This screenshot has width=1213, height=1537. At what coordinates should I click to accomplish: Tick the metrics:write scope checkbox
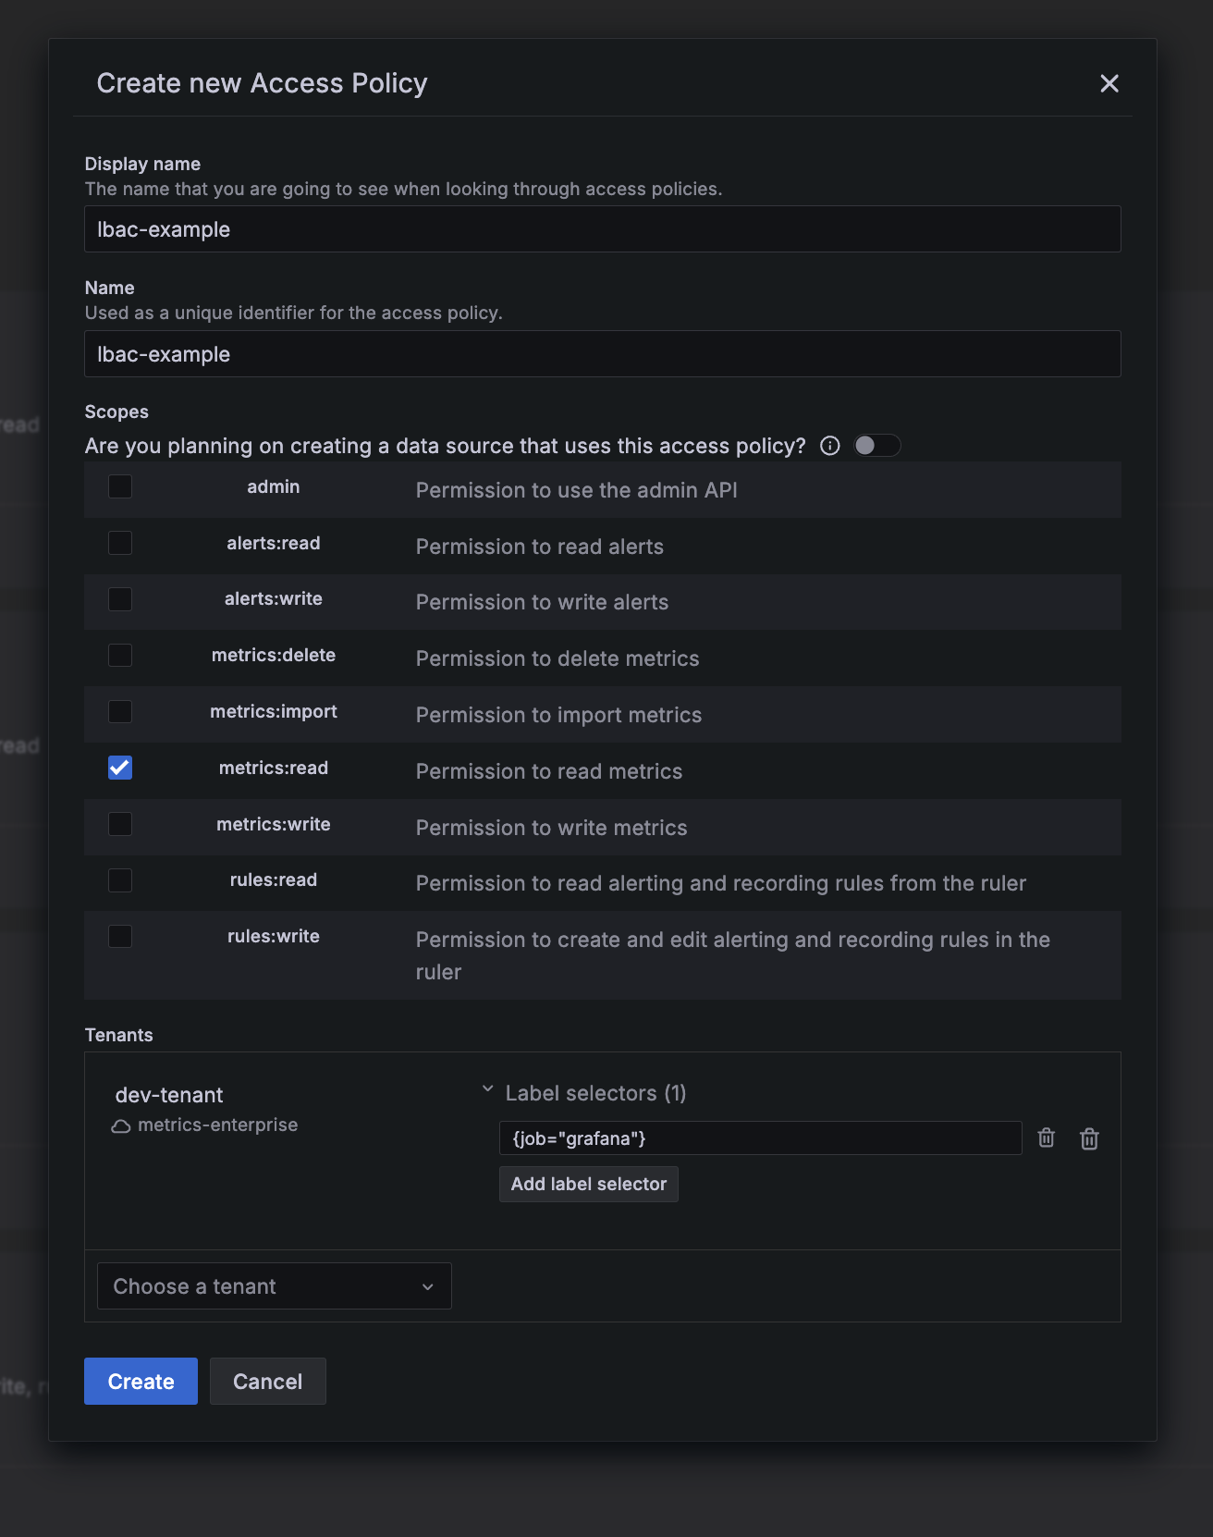pyautogui.click(x=120, y=824)
